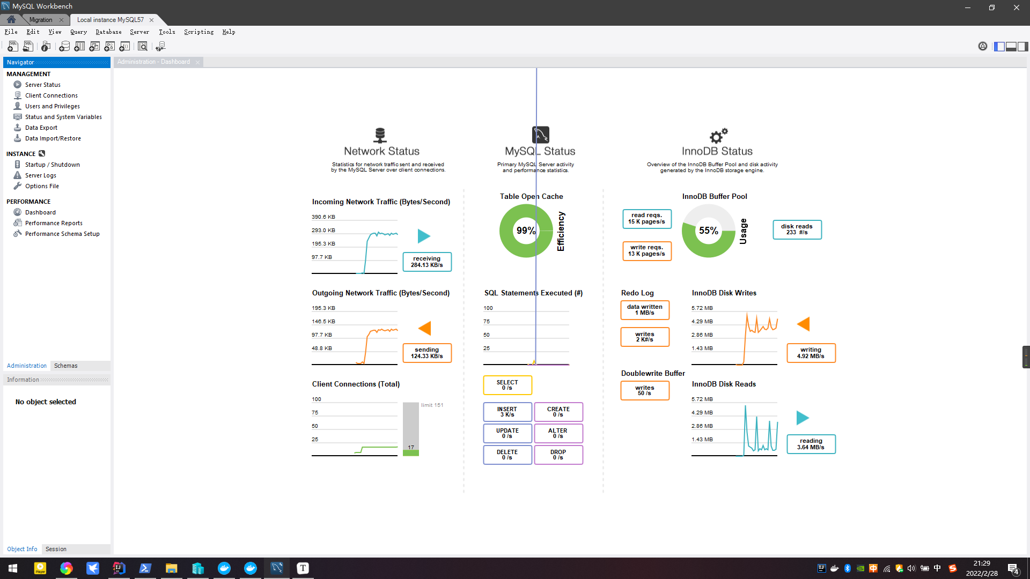The image size is (1030, 579).
Task: Open a SQL script file
Action: pyautogui.click(x=28, y=47)
